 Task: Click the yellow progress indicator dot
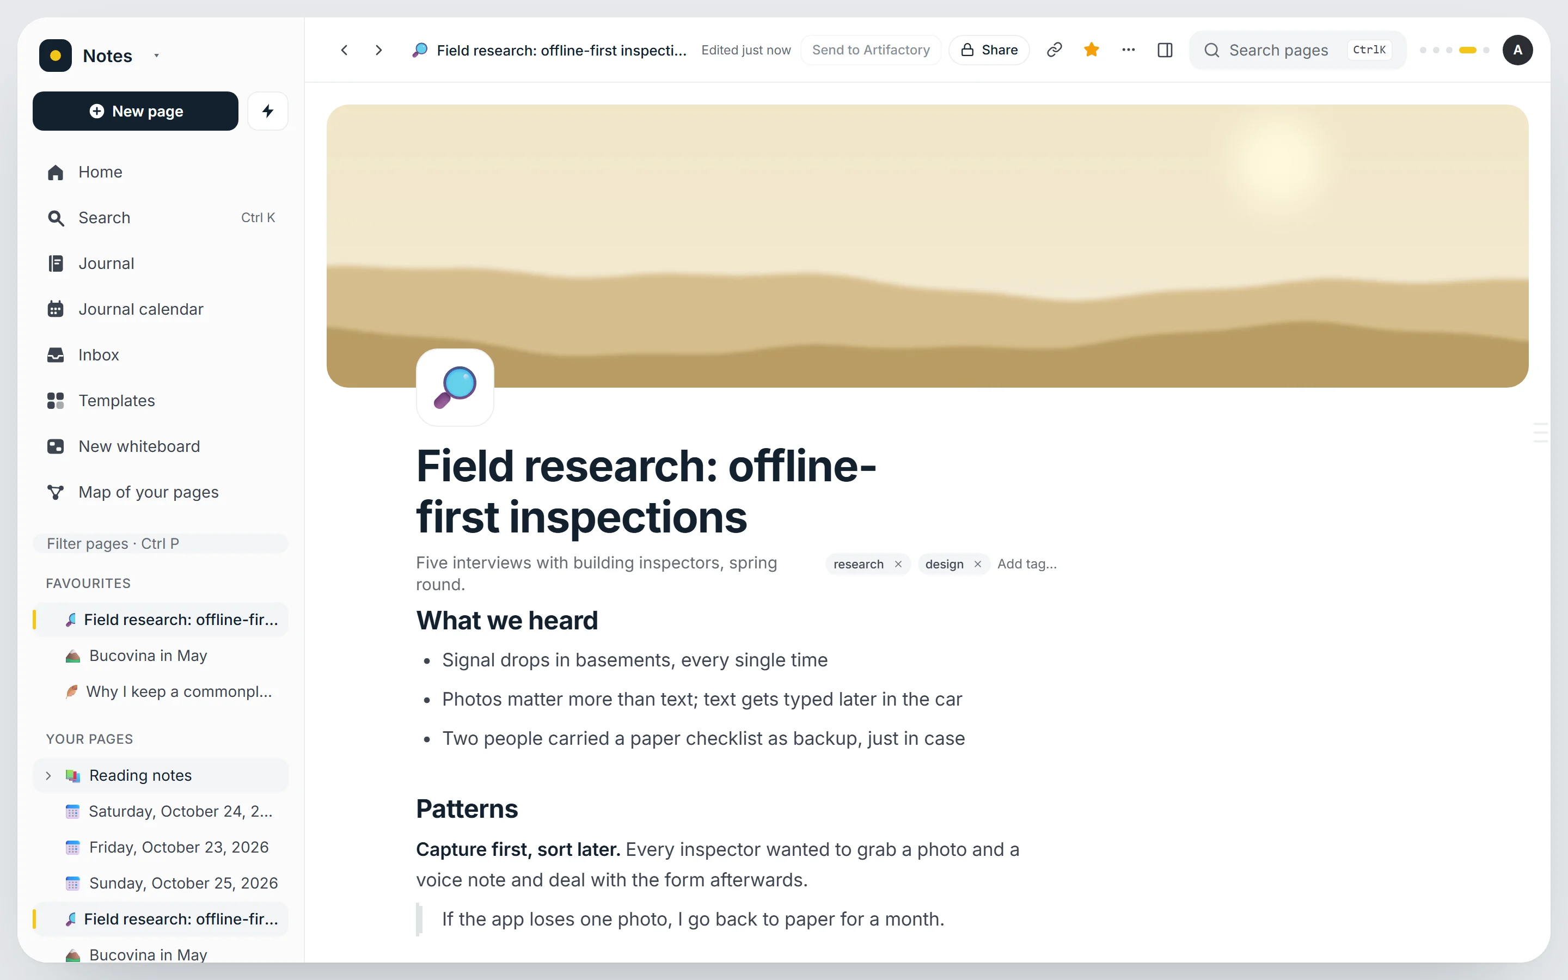[x=1468, y=50]
